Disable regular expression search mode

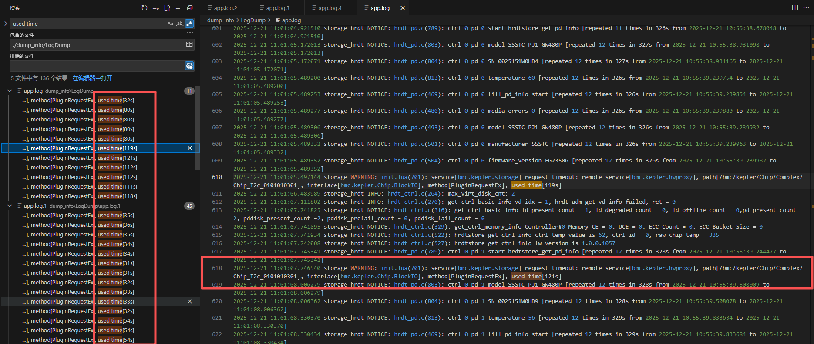click(x=189, y=24)
